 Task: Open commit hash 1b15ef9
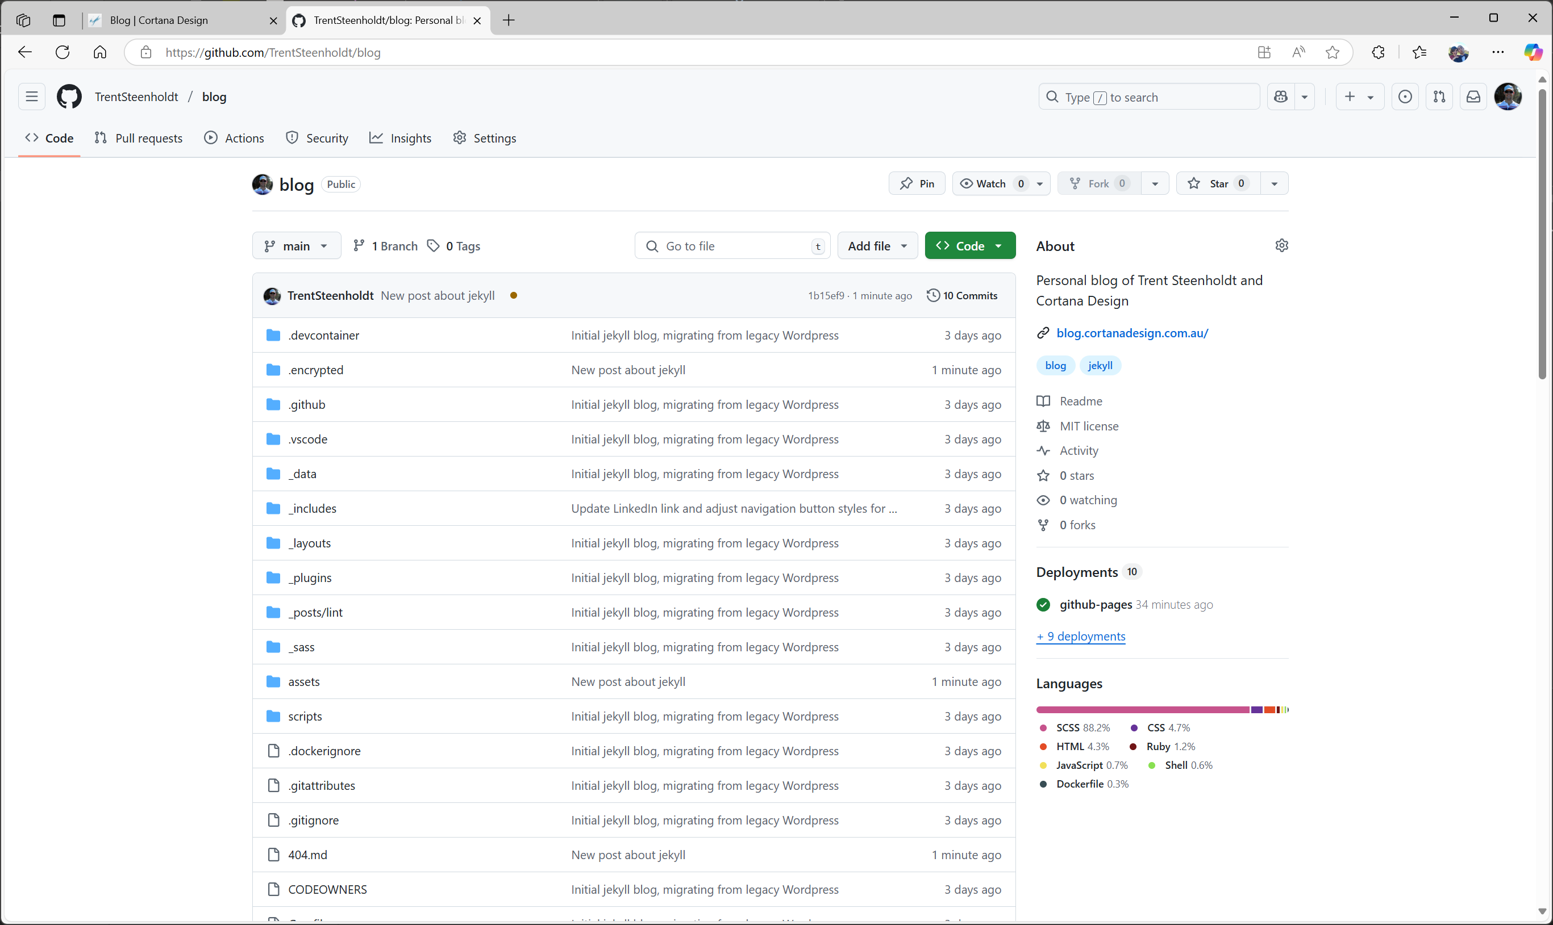coord(826,295)
